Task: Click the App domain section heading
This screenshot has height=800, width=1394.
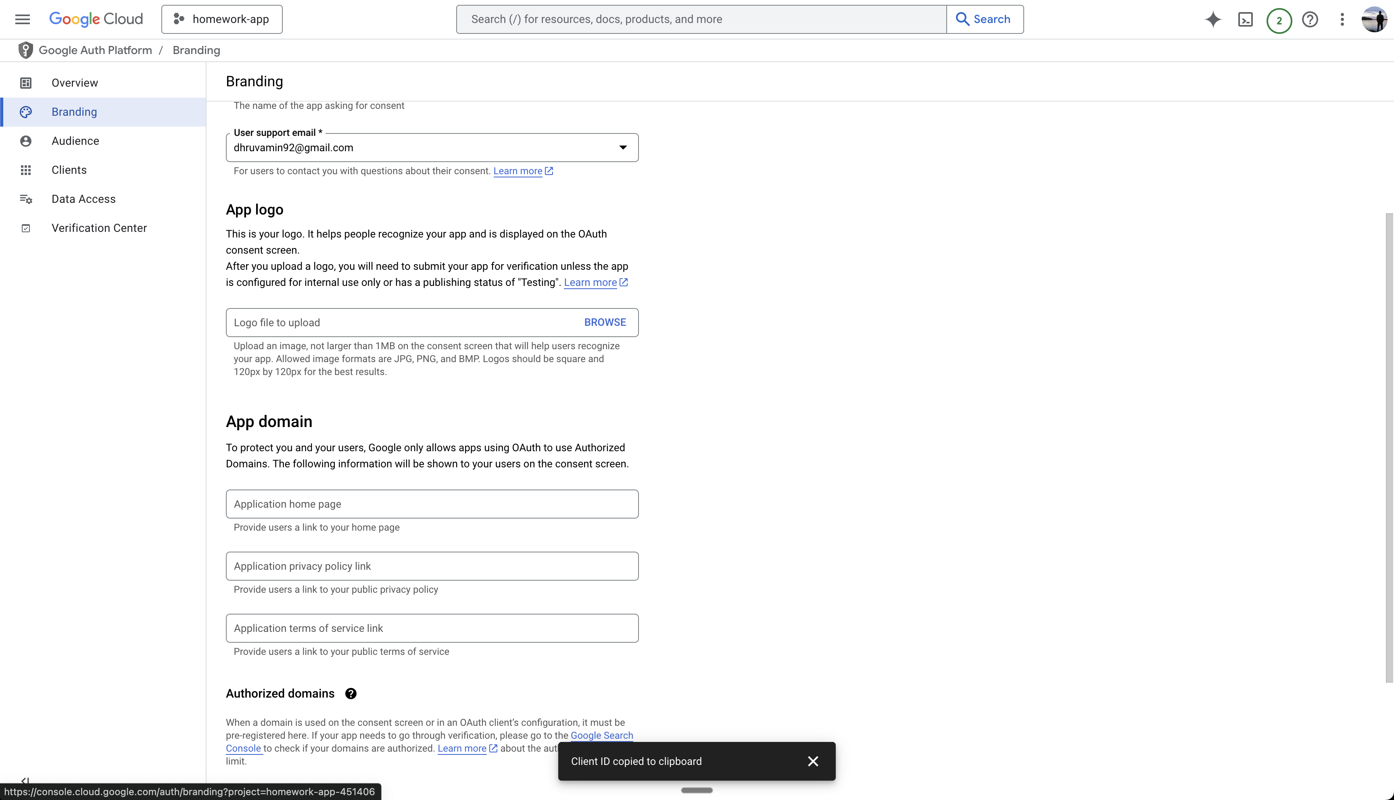Action: (269, 421)
